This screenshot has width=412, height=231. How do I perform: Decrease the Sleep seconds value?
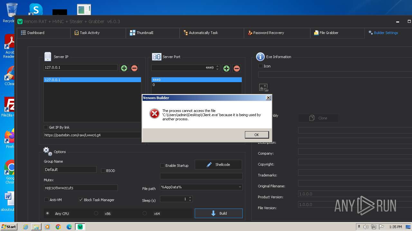(x=190, y=201)
